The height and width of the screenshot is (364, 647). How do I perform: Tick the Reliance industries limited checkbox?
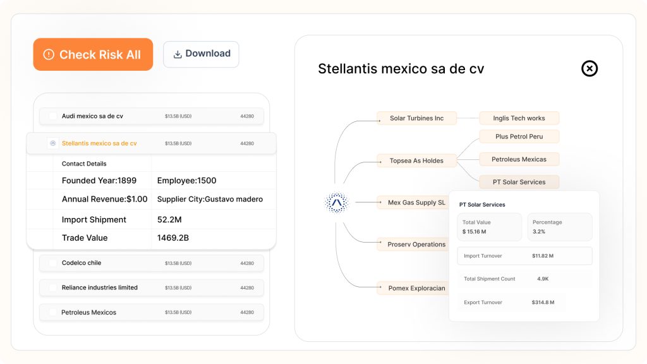tap(53, 288)
